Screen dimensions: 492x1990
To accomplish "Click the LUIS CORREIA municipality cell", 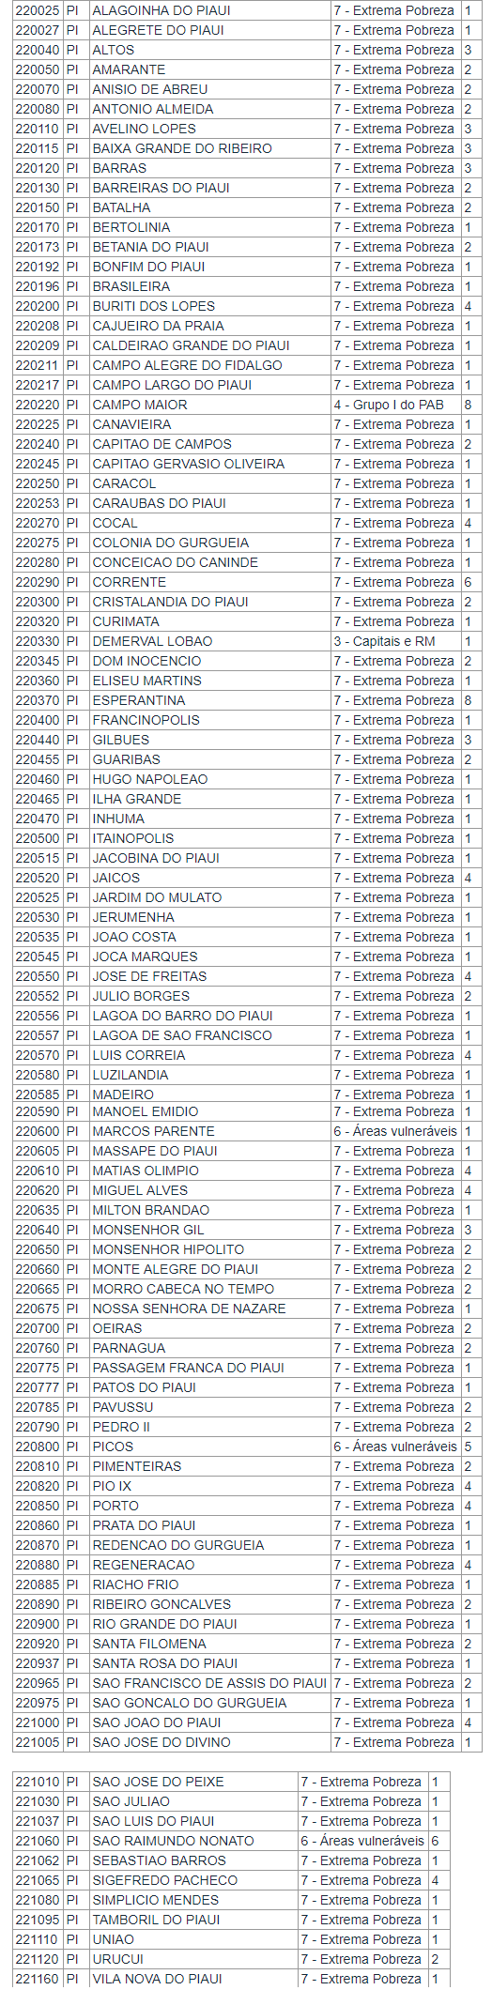I will coord(209,1055).
